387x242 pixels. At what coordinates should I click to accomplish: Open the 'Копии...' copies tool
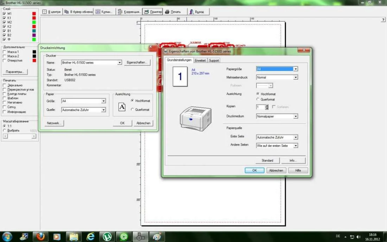pos(104,12)
